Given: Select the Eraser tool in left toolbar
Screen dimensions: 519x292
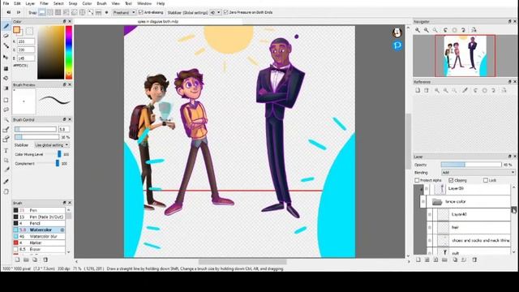Looking at the screenshot, I should coord(6,36).
